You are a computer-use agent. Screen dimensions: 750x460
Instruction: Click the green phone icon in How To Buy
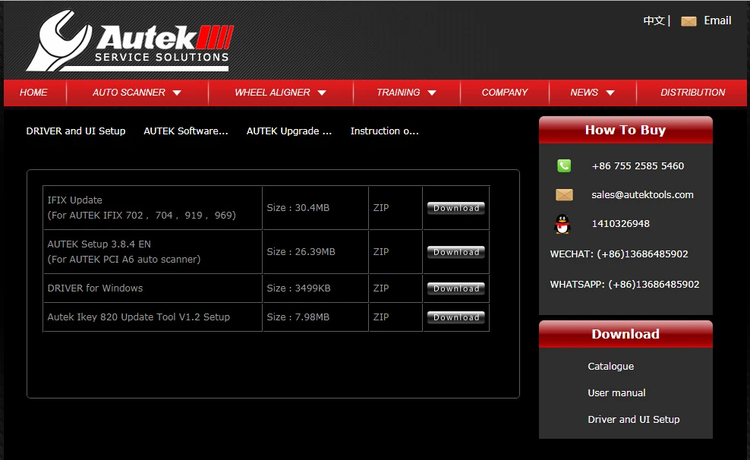coord(564,166)
